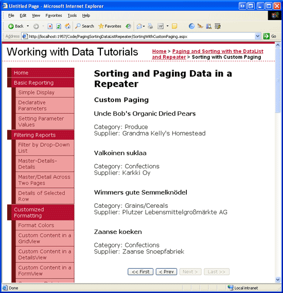The height and width of the screenshot is (293, 283).
Task: Follow the Home breadcrumb link
Action: click(159, 51)
